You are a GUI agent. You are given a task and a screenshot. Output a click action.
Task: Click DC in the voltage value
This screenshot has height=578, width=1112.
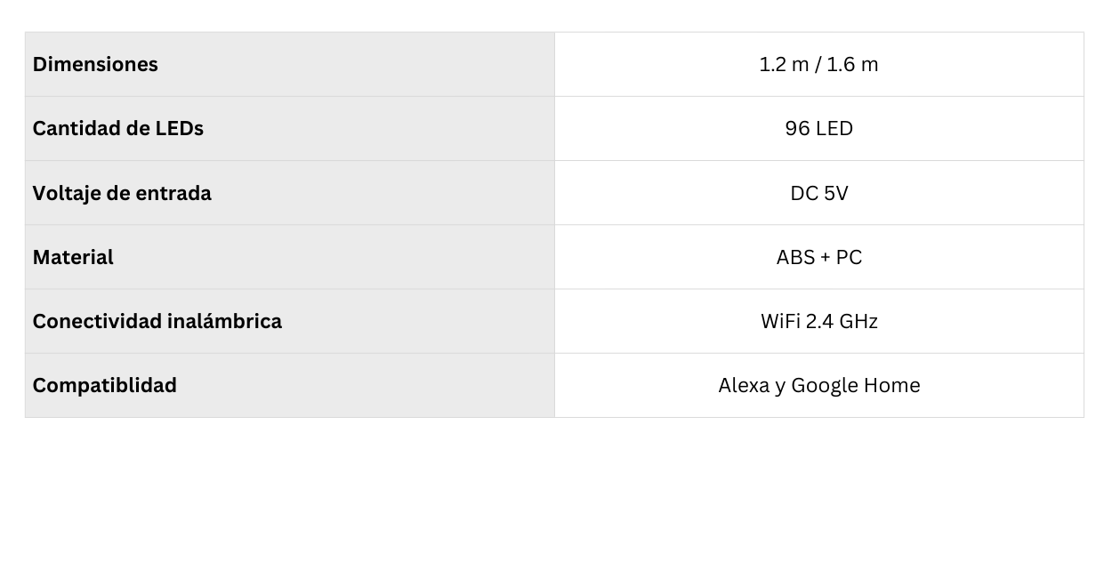[x=804, y=193]
